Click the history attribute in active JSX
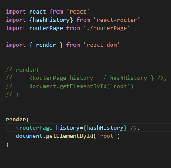 (68, 128)
